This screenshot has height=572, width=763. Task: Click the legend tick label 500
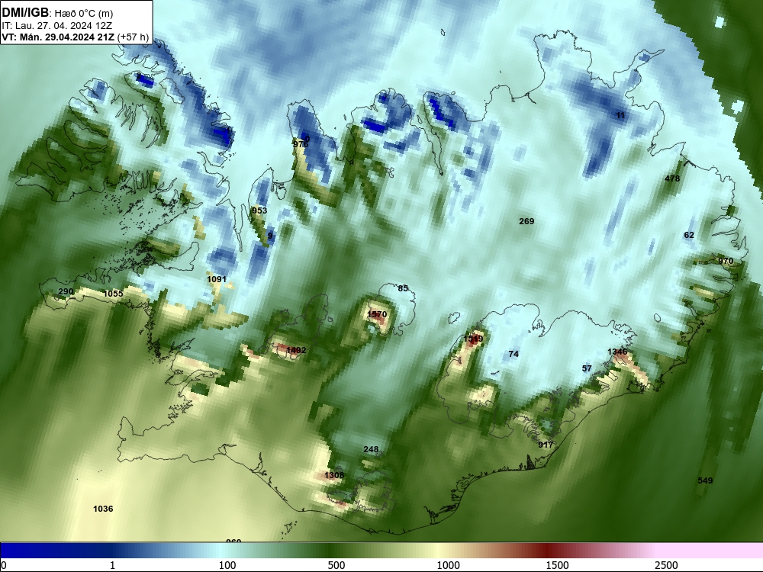tap(336, 565)
